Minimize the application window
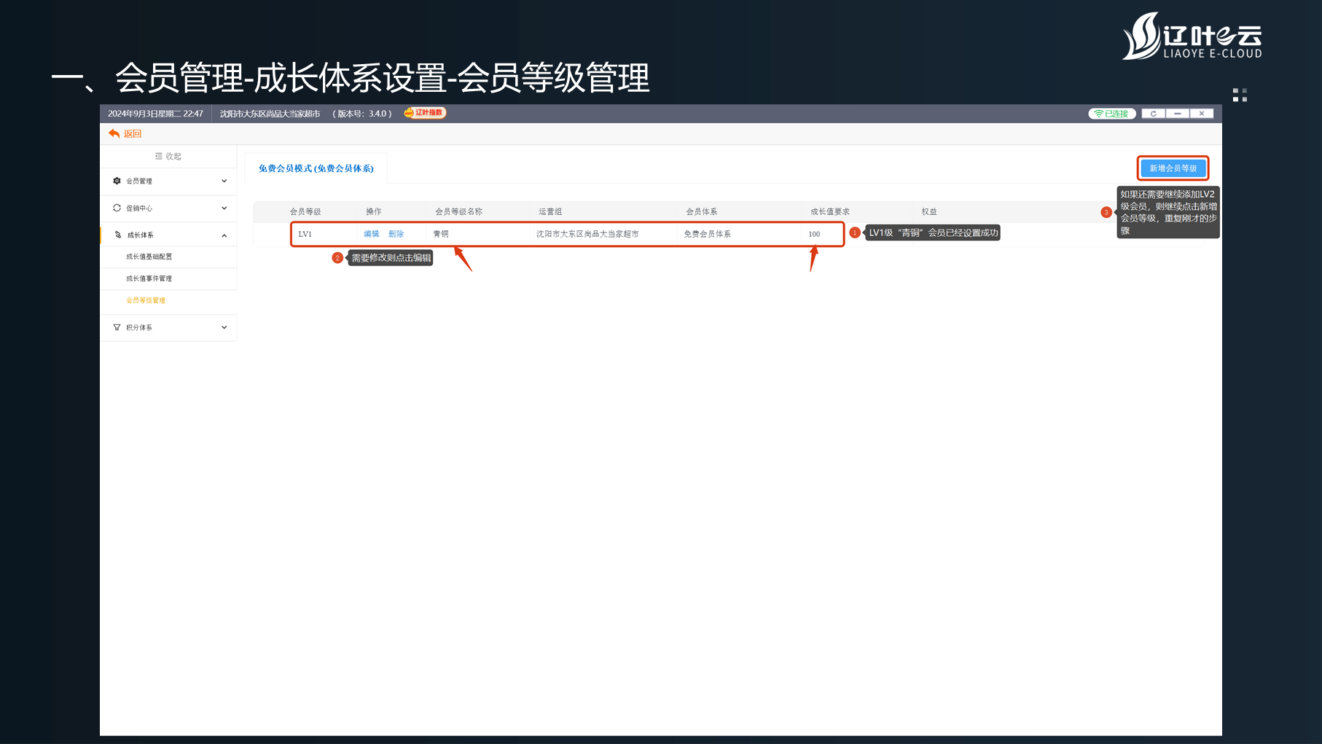1322x744 pixels. (x=1177, y=114)
